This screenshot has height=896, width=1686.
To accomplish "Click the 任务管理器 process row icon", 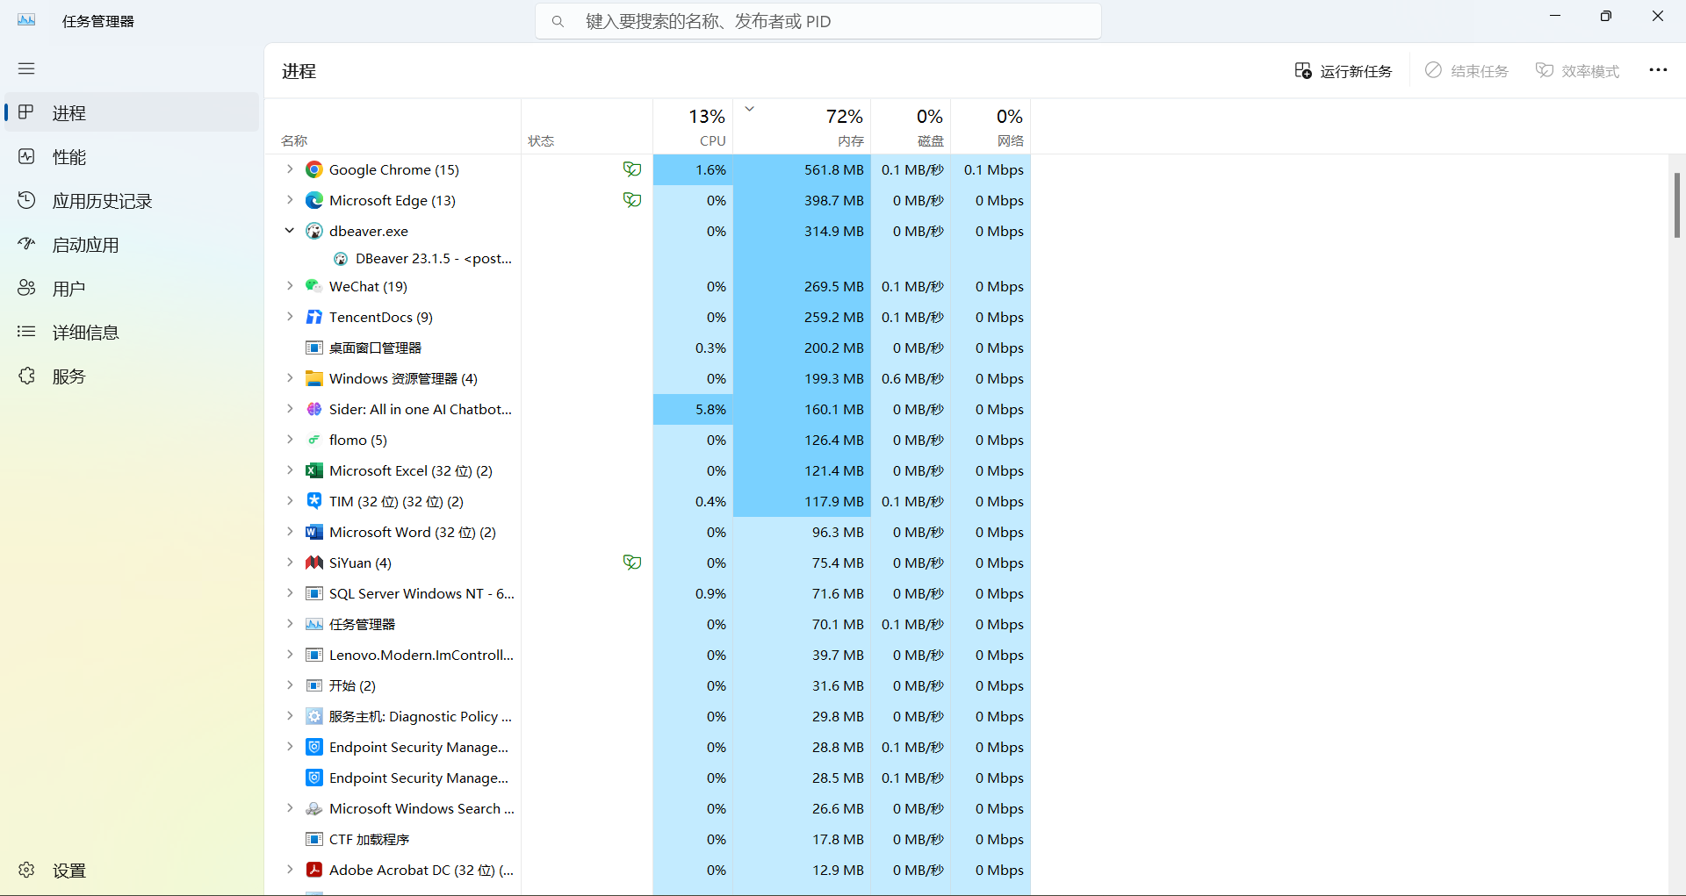I will click(x=314, y=624).
